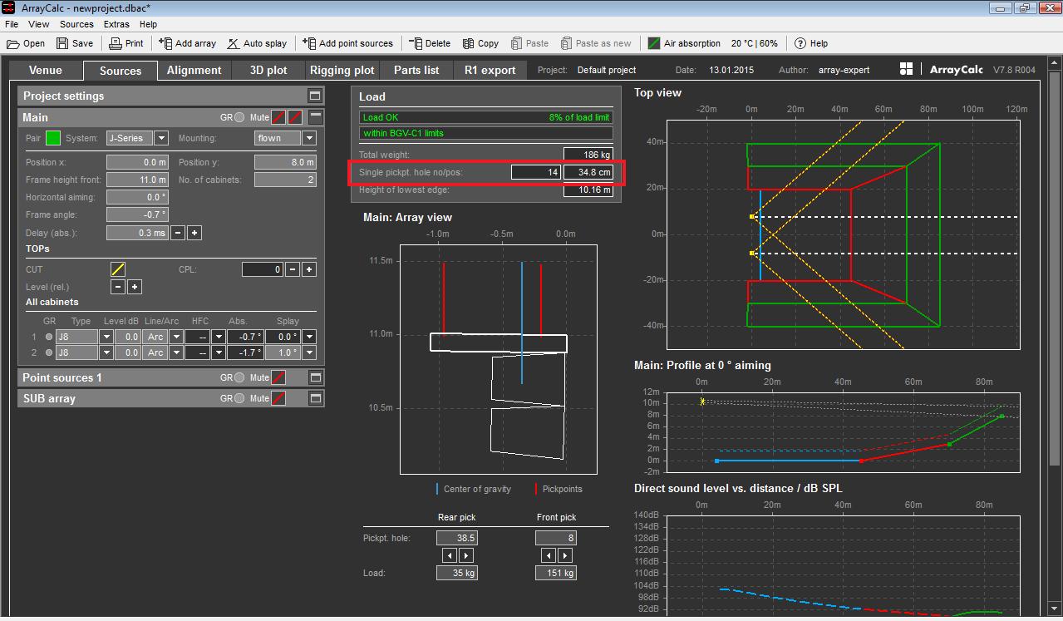Toggle the GR indicator for Main
The width and height of the screenshot is (1063, 621).
coord(239,118)
